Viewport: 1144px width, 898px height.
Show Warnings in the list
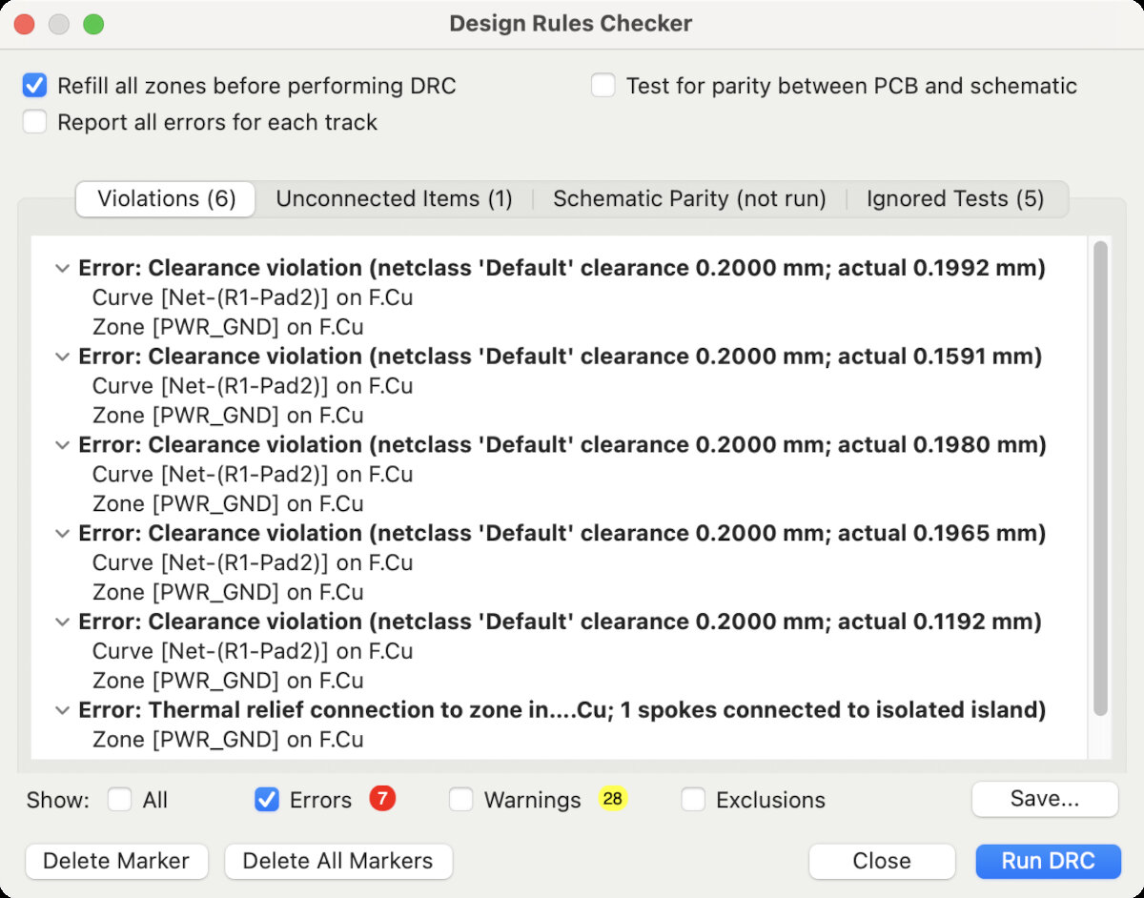coord(461,800)
